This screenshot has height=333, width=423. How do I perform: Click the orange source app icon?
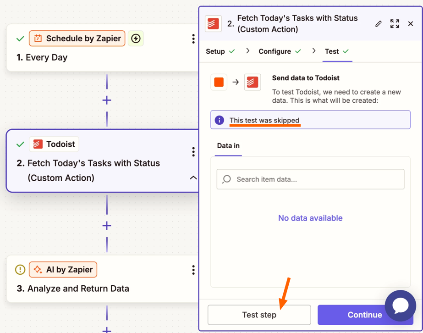click(x=219, y=82)
